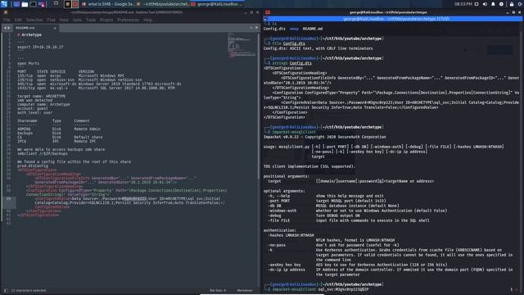The width and height of the screenshot is (524, 295).
Task: Click the Tab Size setting in the status bar
Action: tap(218, 290)
